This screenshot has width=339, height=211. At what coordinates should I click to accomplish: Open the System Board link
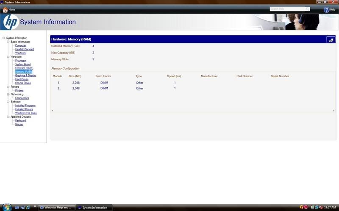pos(23,65)
